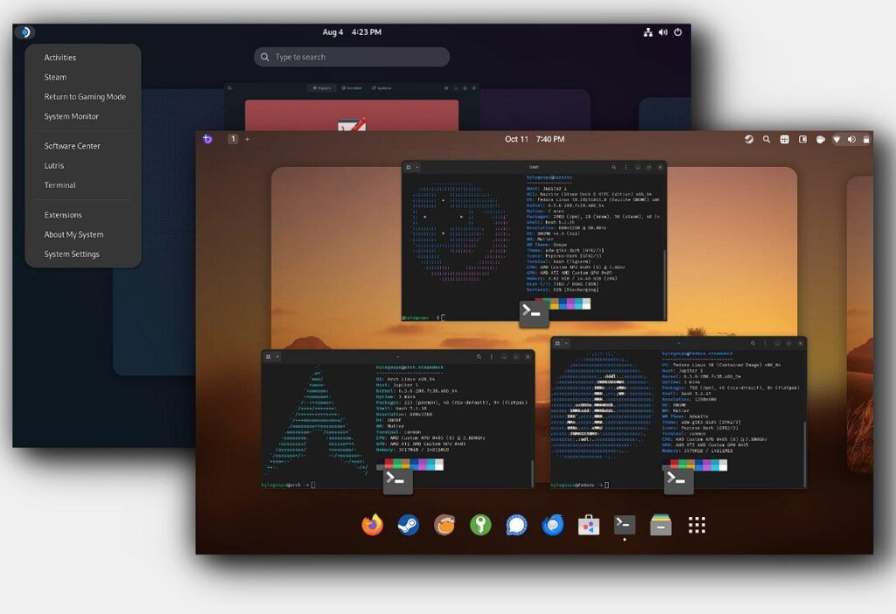Open Extensions from the logo menu
The image size is (896, 614).
(x=63, y=215)
